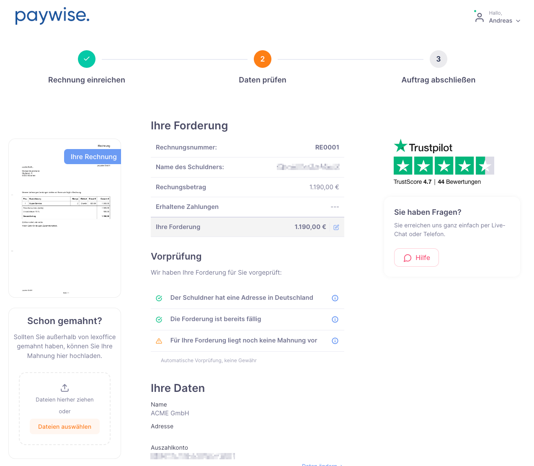Click the Trustpilot star logo
The width and height of the screenshot is (534, 466).
pyautogui.click(x=400, y=147)
